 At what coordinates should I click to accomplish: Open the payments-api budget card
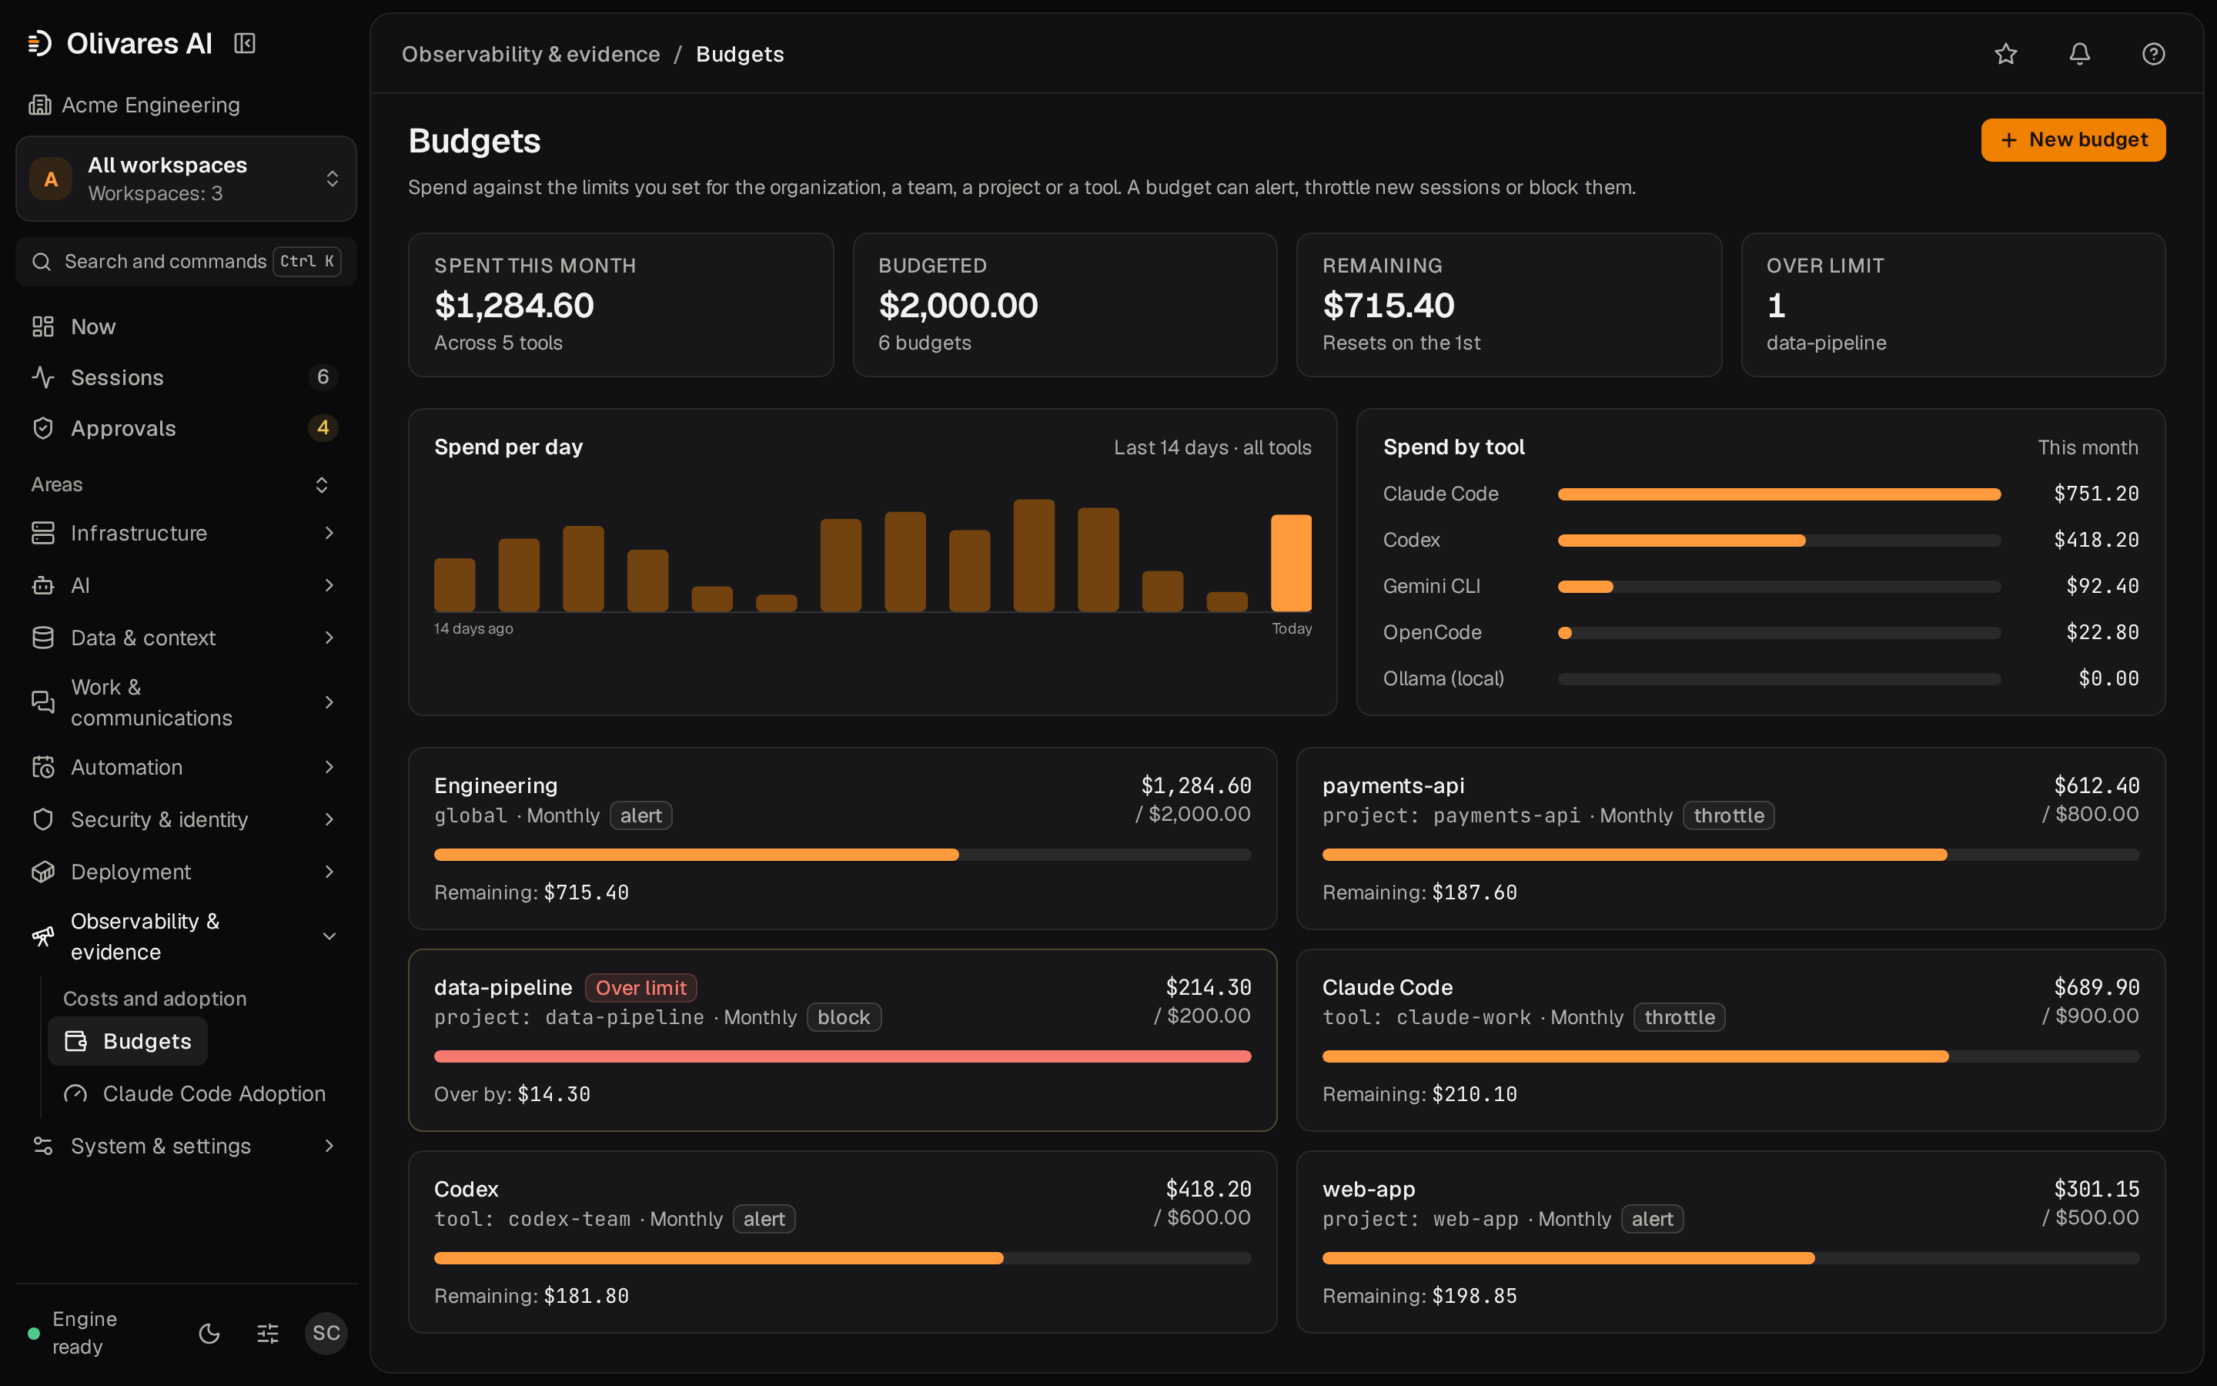(1730, 838)
